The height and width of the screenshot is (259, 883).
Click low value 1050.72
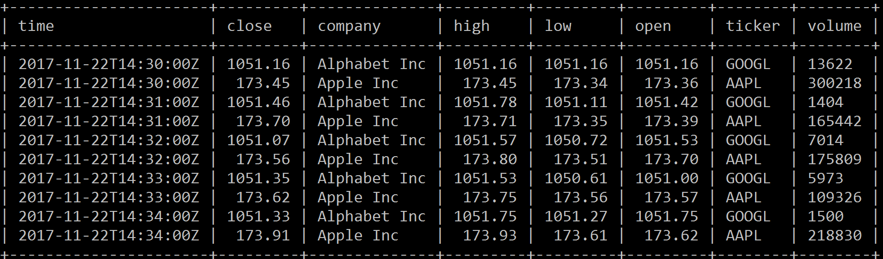(x=576, y=140)
